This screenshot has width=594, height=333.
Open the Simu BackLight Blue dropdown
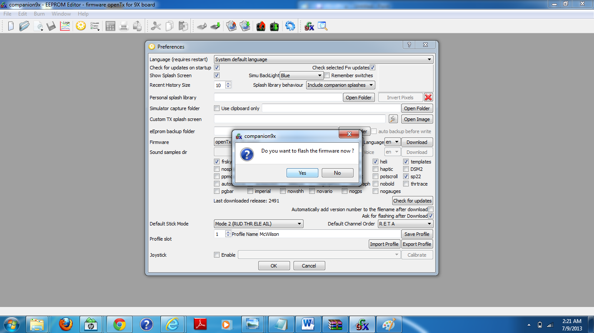(x=301, y=75)
